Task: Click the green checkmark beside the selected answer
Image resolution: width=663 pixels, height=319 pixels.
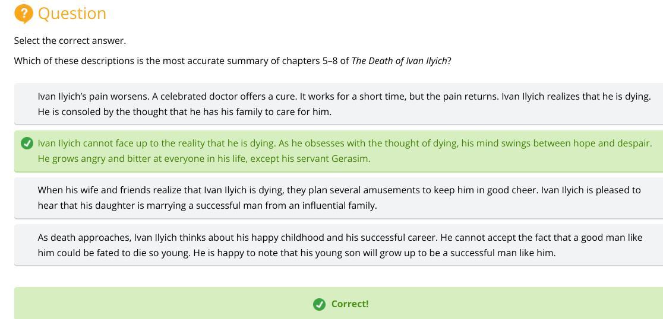Action: point(27,143)
